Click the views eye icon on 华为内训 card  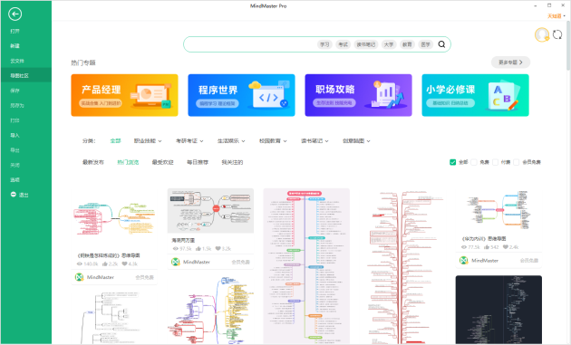pos(464,246)
